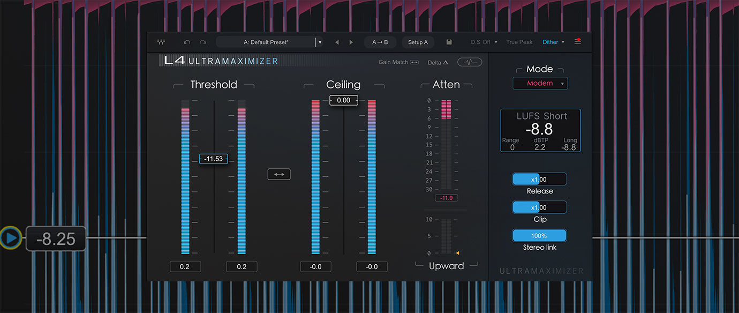Enable the waveform display toggle icon
The image size is (739, 313).
click(469, 62)
